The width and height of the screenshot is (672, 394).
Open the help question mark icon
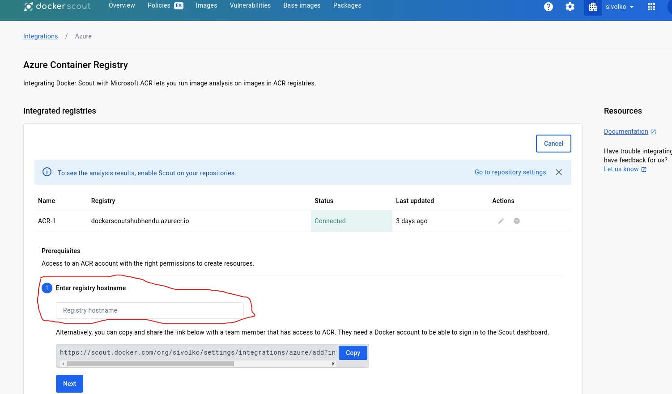549,7
